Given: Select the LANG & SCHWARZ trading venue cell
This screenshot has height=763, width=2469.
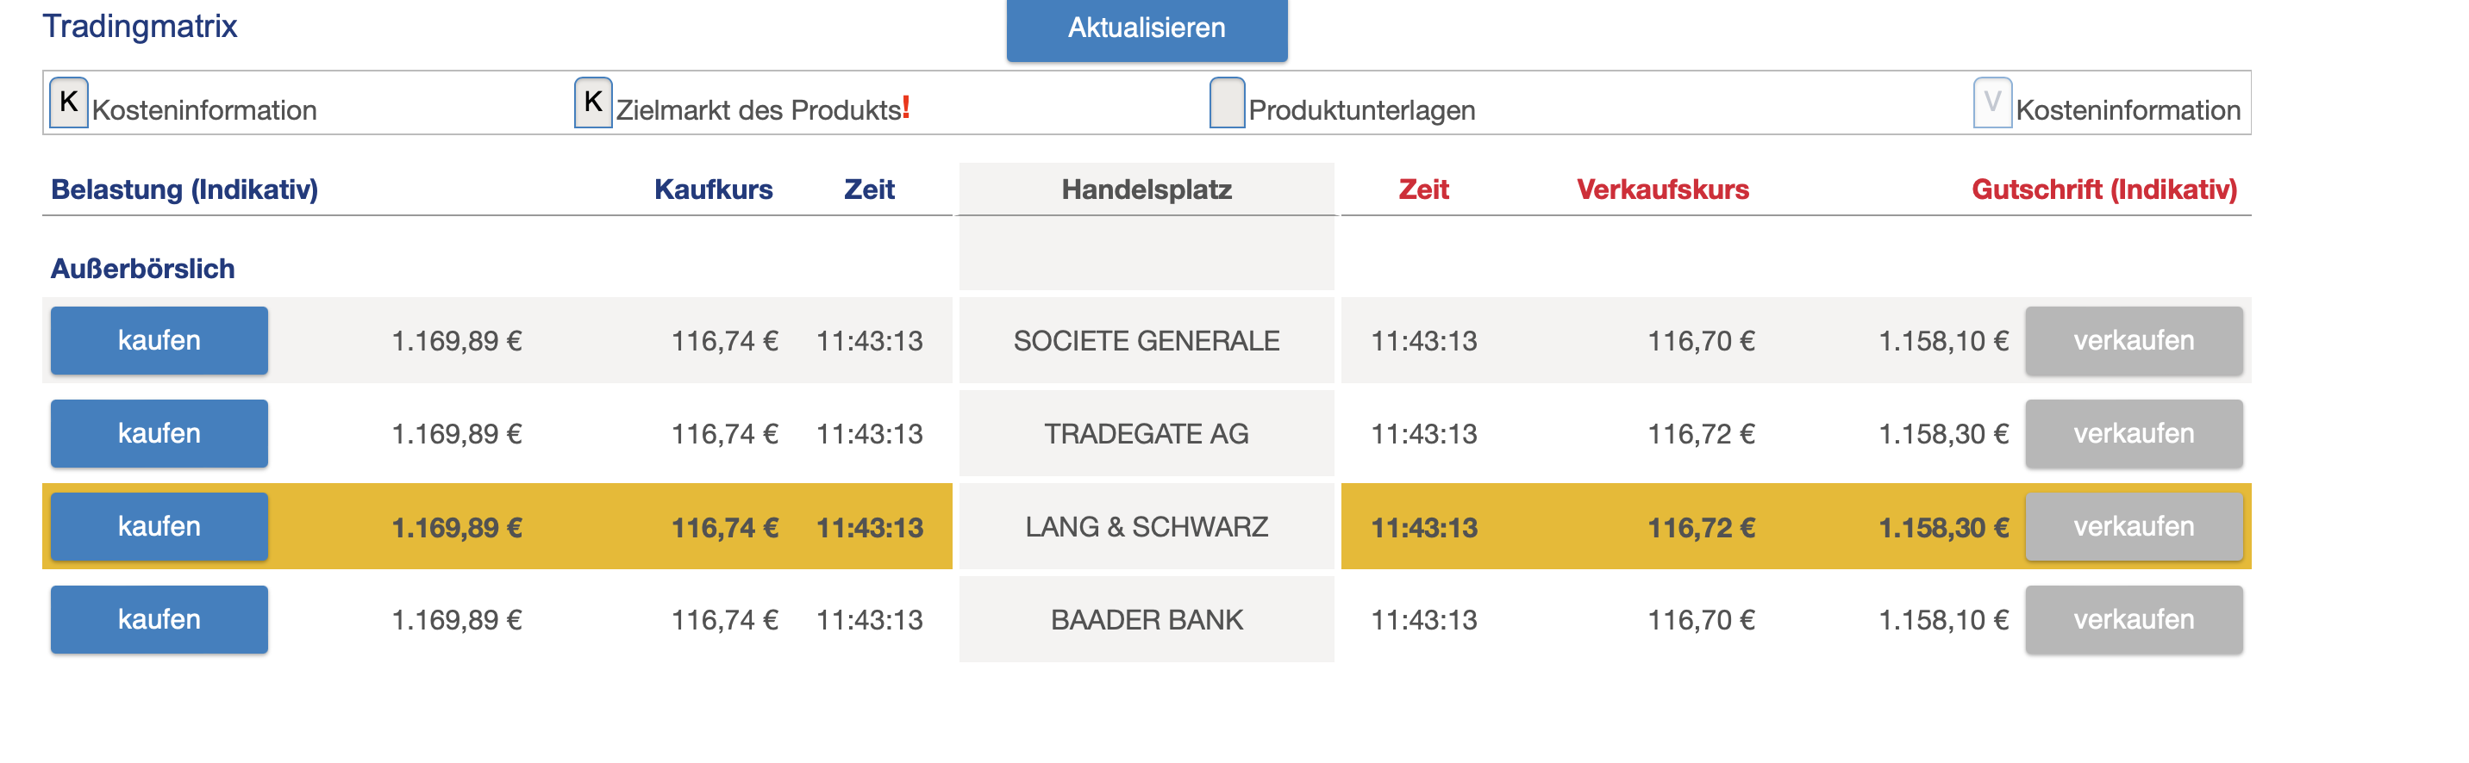Looking at the screenshot, I should click(1146, 526).
